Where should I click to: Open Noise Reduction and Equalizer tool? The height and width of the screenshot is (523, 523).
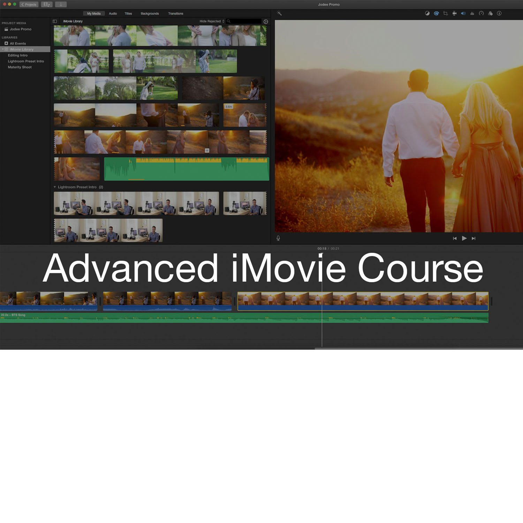472,13
